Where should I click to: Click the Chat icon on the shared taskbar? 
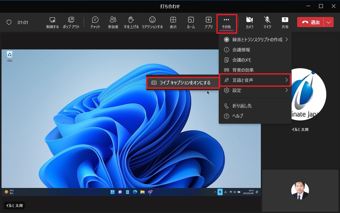click(x=120, y=192)
